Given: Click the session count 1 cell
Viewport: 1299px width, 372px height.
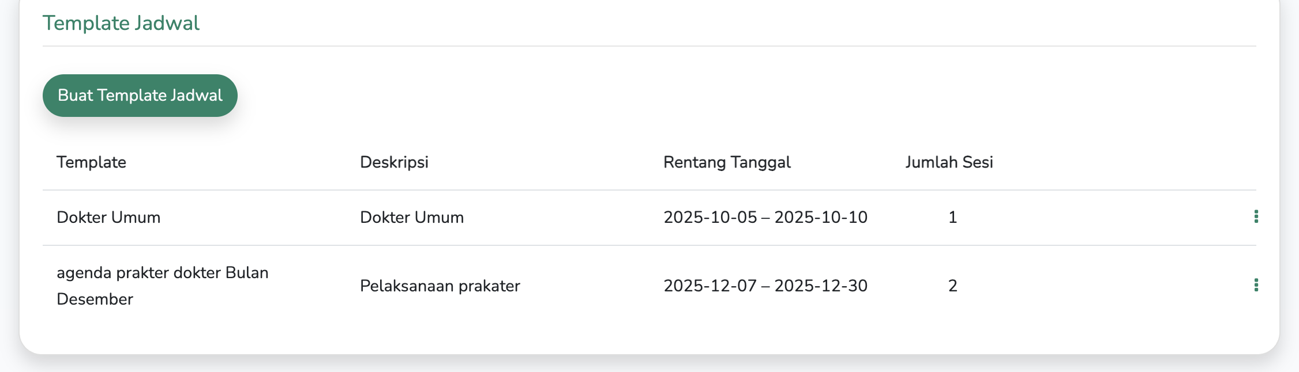Looking at the screenshot, I should pyautogui.click(x=952, y=218).
